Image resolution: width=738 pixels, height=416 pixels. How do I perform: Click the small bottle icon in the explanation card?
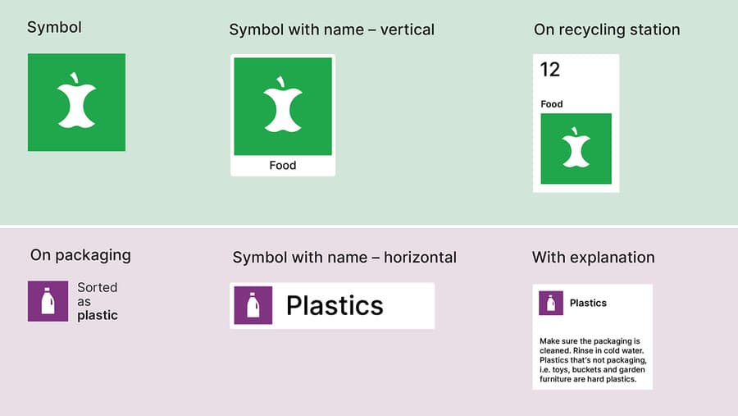551,303
